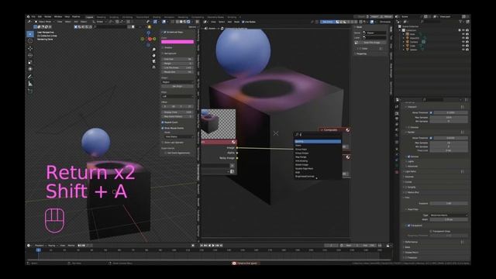This screenshot has width=496, height=279.
Task: Enable the Show Last Operator checkbox
Action: pos(163,143)
